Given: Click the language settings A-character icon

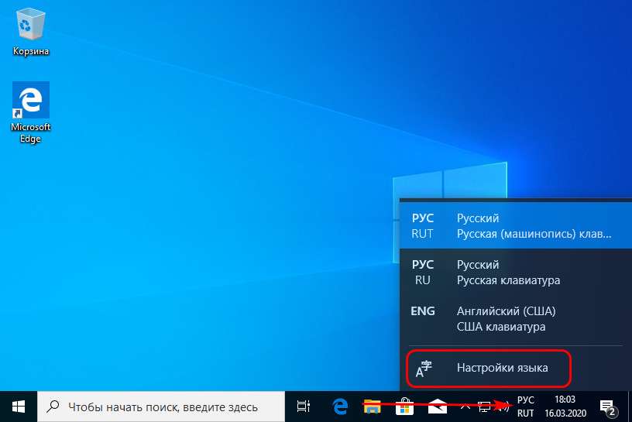Looking at the screenshot, I should tap(423, 369).
